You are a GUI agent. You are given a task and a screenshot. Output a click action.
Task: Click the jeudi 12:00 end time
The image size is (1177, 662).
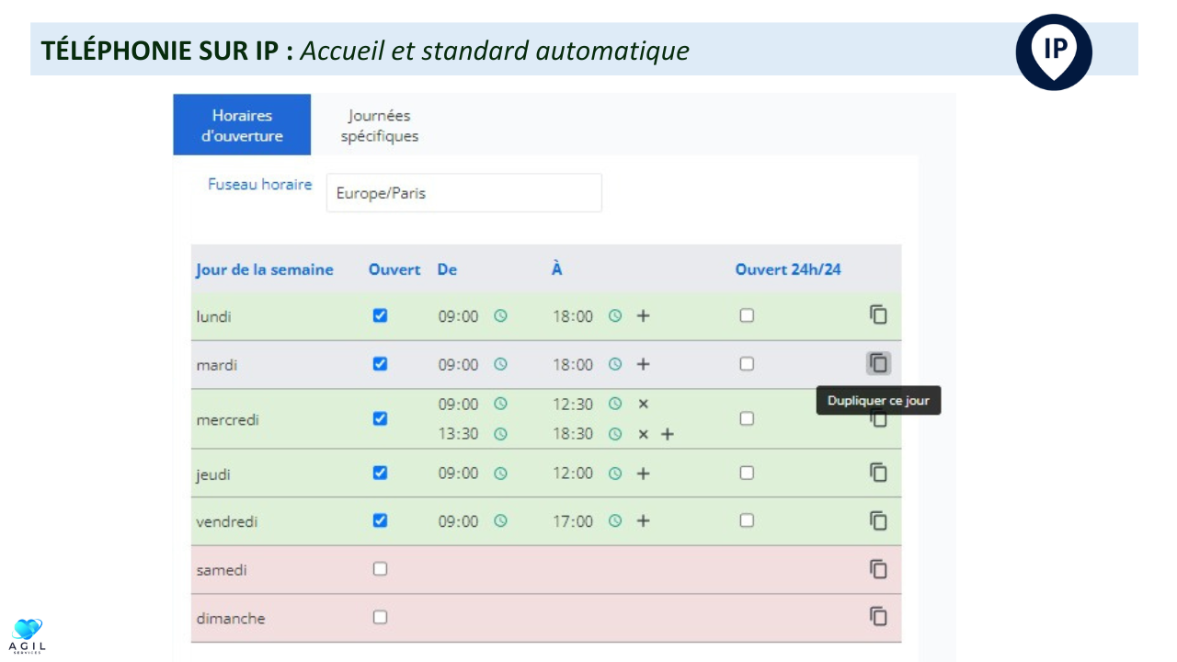tap(573, 474)
